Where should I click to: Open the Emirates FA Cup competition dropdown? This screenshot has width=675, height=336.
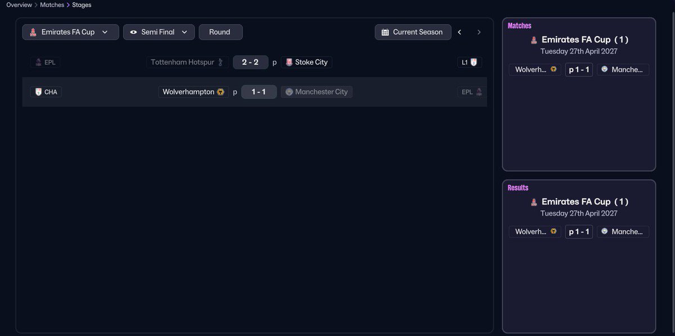[x=71, y=32]
